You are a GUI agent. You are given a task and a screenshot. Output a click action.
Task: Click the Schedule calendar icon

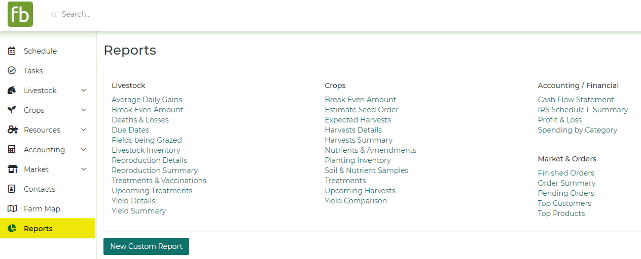pyautogui.click(x=12, y=51)
